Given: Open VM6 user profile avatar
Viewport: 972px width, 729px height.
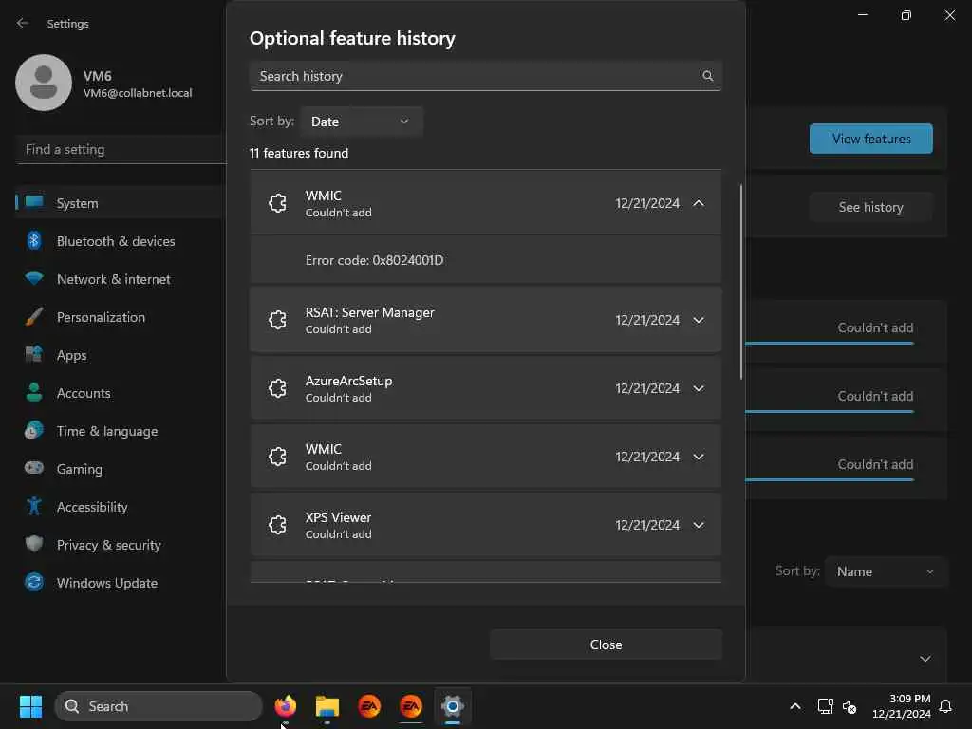Looking at the screenshot, I should [x=44, y=83].
